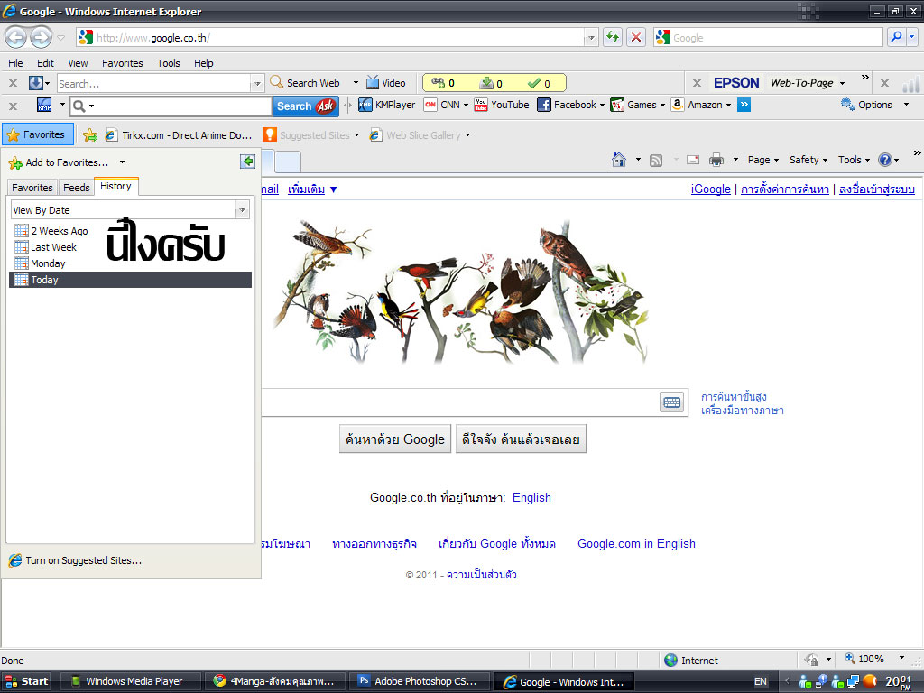The width and height of the screenshot is (924, 693).
Task: Click the Search Ask button
Action: coord(306,106)
